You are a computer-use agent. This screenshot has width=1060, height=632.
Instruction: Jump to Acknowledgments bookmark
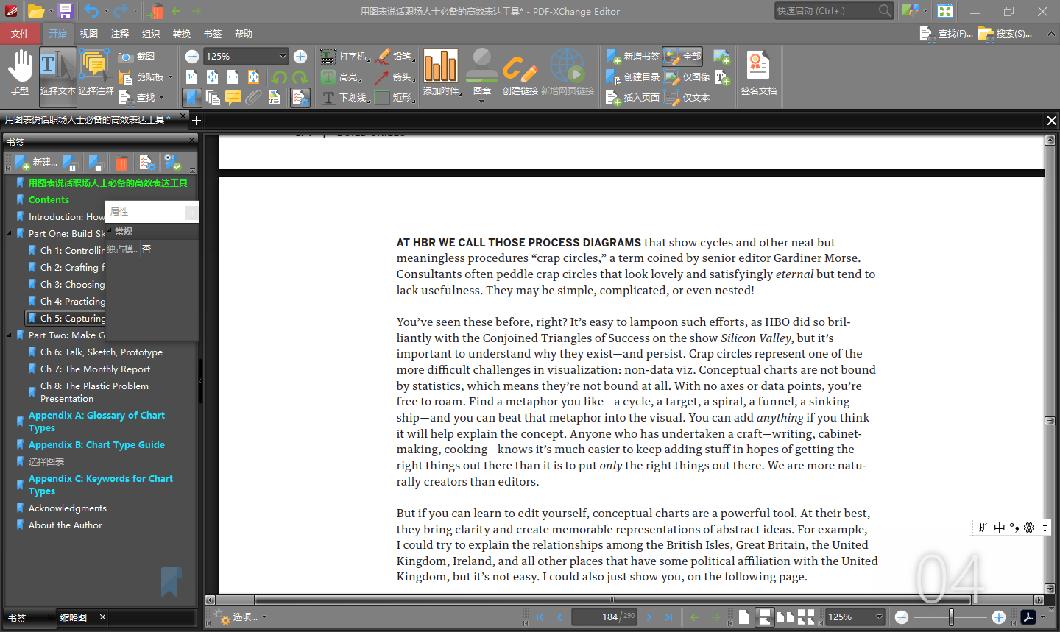(67, 508)
